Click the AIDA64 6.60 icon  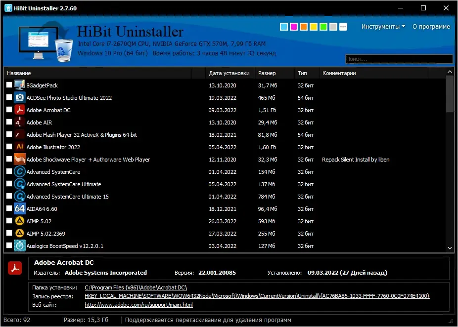tap(20, 208)
